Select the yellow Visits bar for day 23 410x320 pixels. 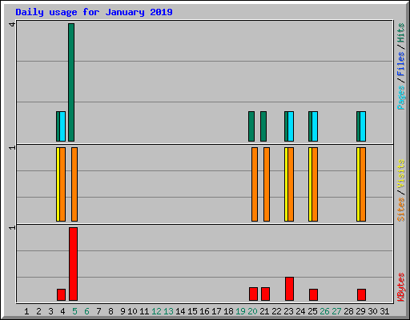coord(286,184)
